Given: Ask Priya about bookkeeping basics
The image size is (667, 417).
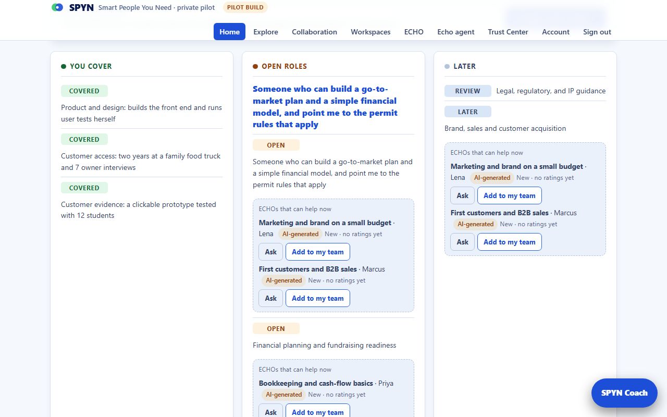Looking at the screenshot, I should point(271,411).
